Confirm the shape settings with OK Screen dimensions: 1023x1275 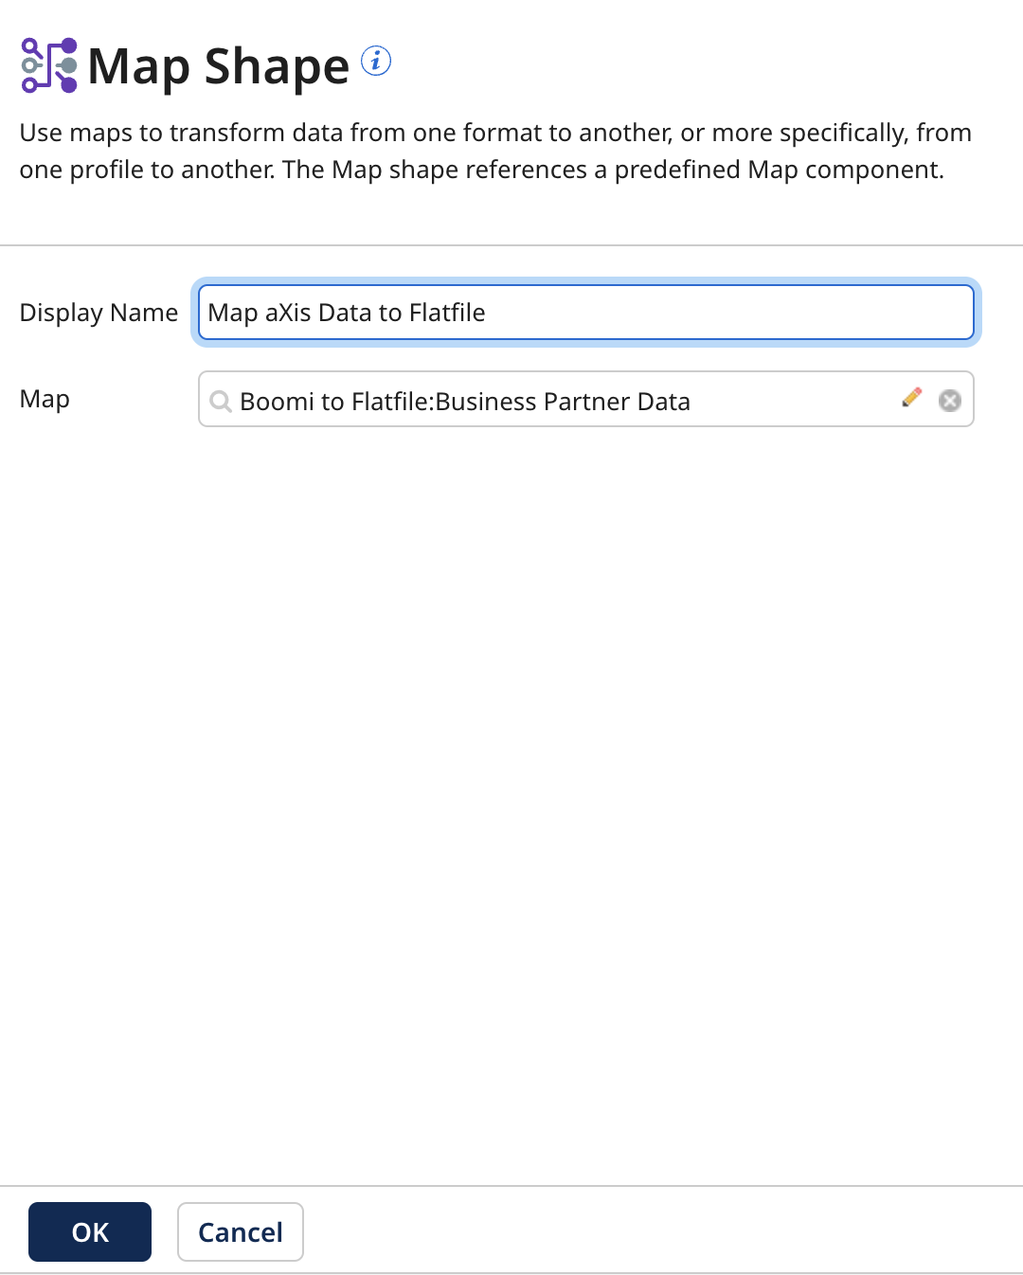89,1231
